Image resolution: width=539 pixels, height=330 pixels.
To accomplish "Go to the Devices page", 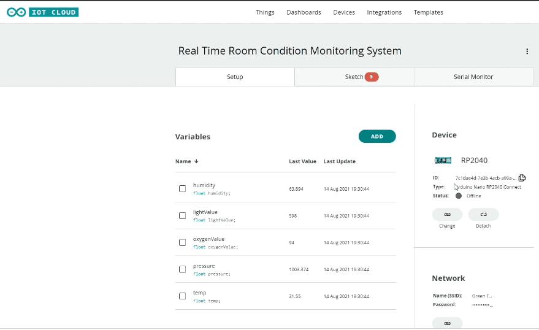I will [x=344, y=12].
